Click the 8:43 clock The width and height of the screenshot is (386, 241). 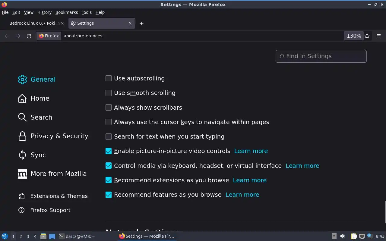[380, 236]
